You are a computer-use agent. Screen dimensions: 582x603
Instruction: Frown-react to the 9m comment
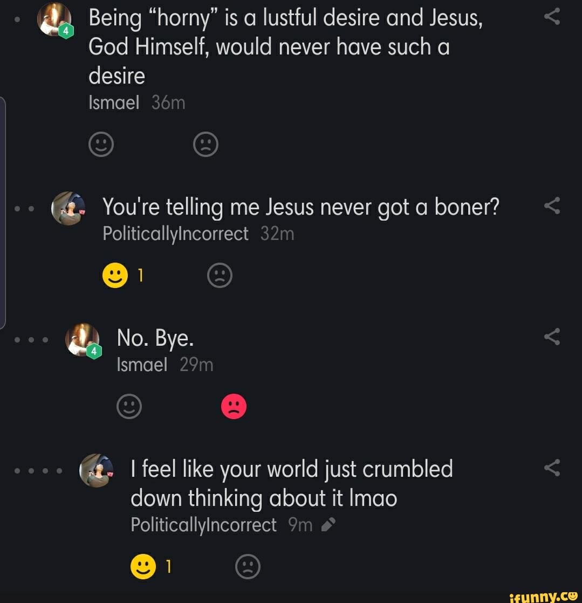coord(248,567)
